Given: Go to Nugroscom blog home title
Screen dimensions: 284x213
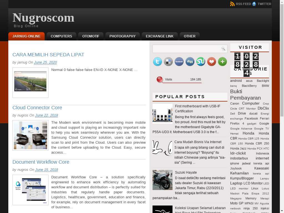Looking at the screenshot, I should pos(44,18).
